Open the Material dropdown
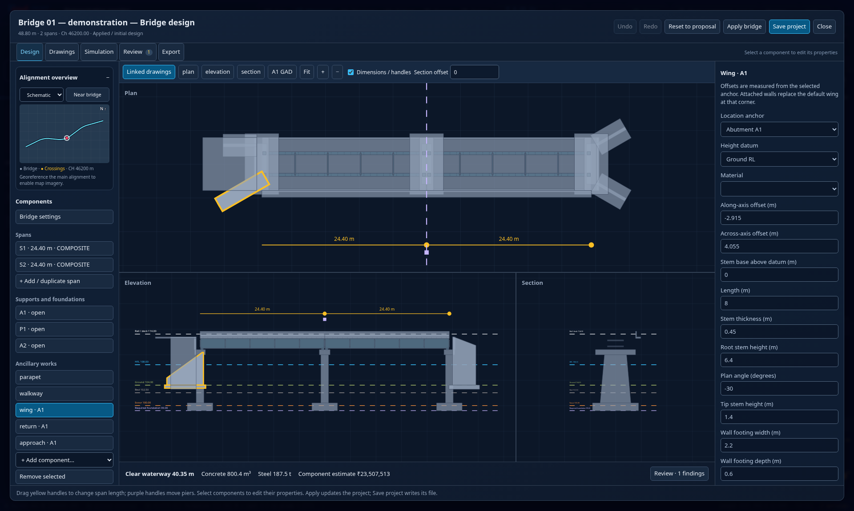Screen dimensions: 854x511 click(x=779, y=189)
